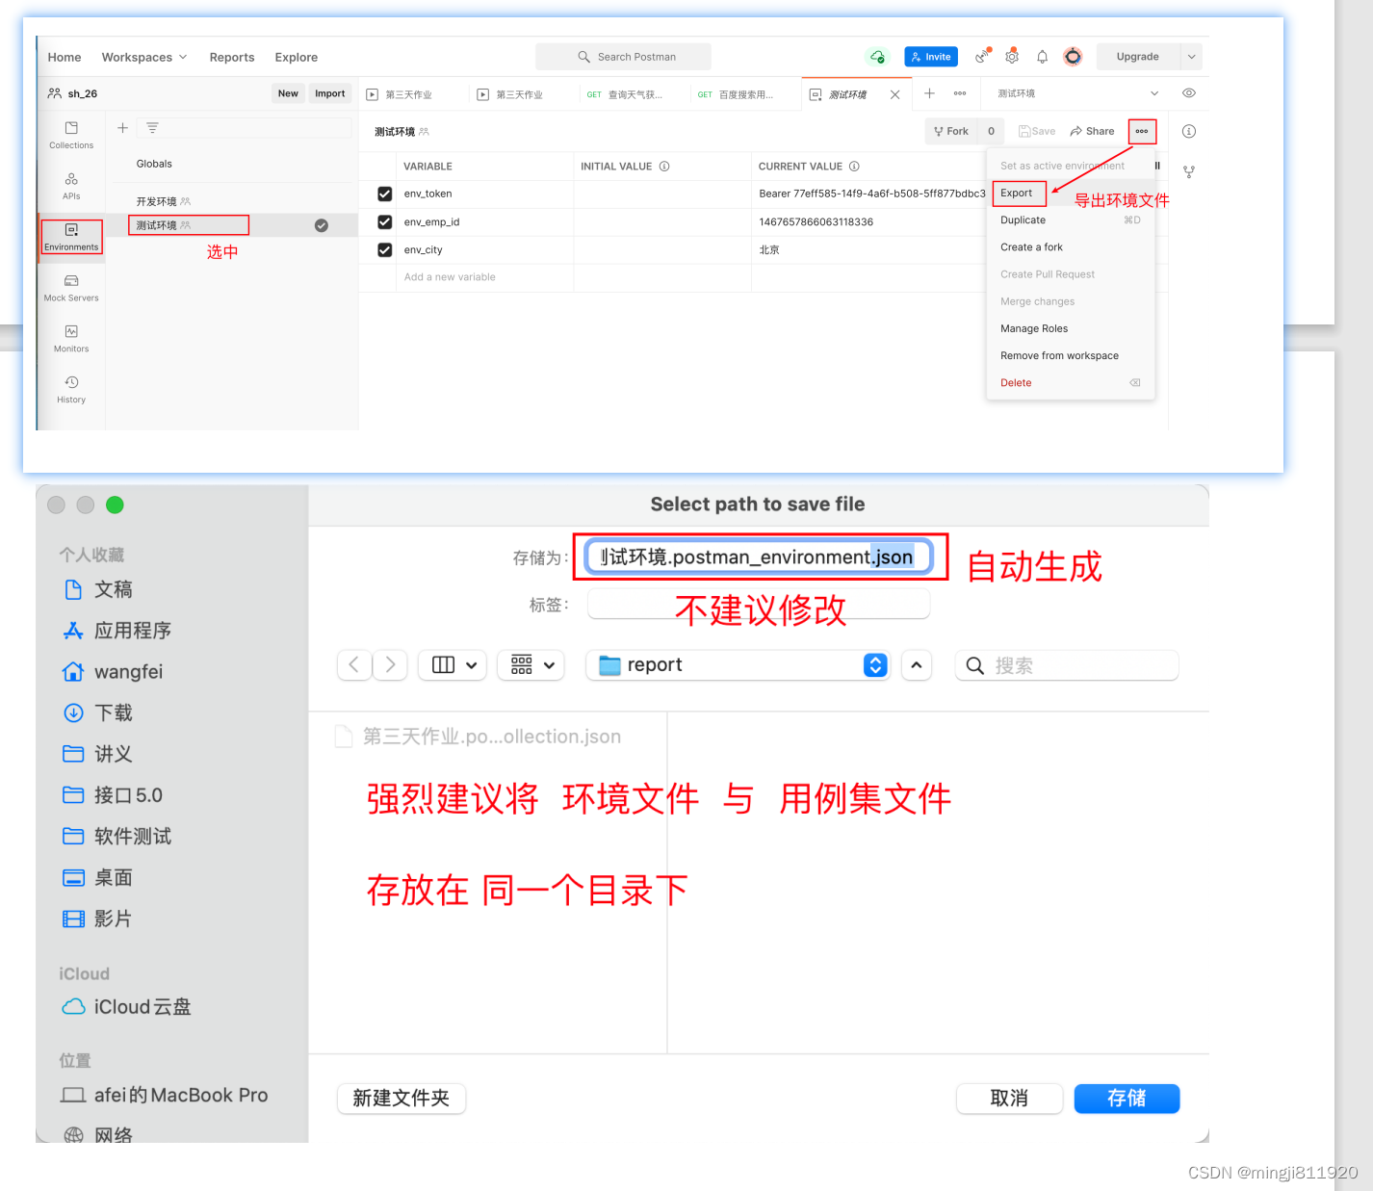Click the Import button
This screenshot has height=1191, width=1373.
(330, 93)
